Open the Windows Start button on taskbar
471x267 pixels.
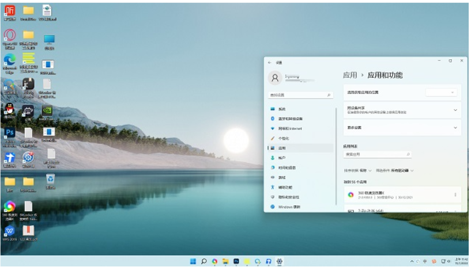pyautogui.click(x=193, y=261)
